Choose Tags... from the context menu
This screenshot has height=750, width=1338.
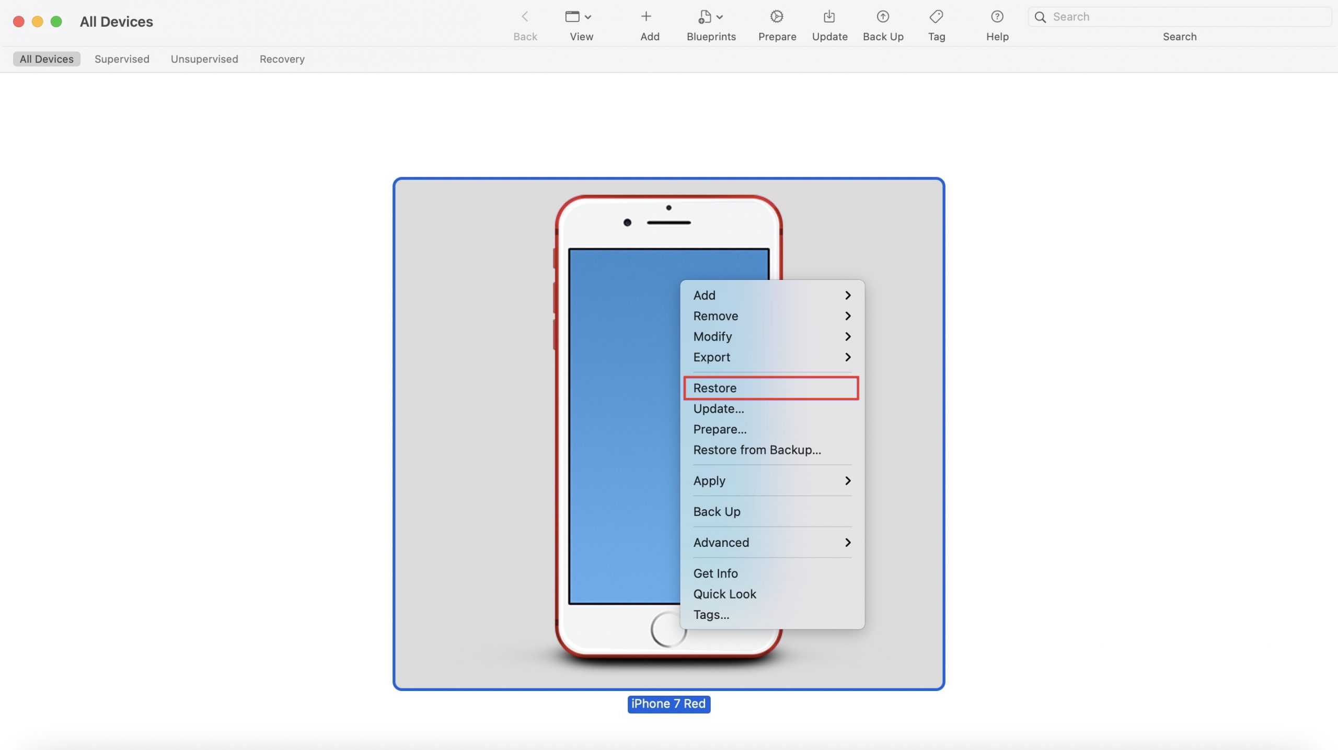pyautogui.click(x=772, y=615)
